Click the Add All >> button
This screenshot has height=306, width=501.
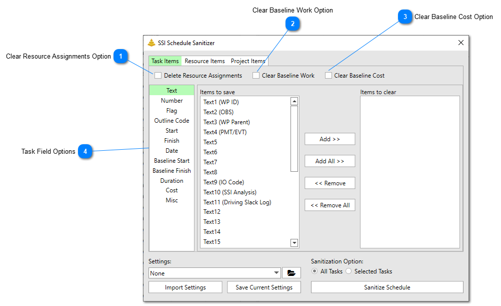coord(329,161)
